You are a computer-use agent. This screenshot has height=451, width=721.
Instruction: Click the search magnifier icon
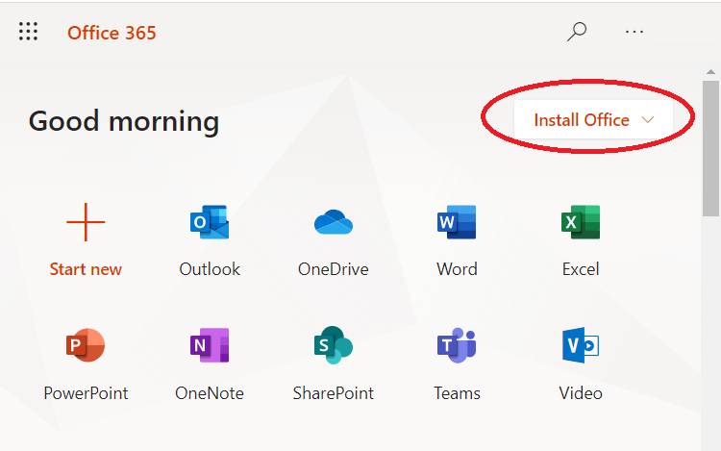[x=577, y=32]
